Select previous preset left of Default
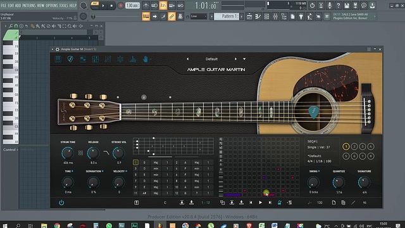The width and height of the screenshot is (405, 228). click(x=187, y=59)
